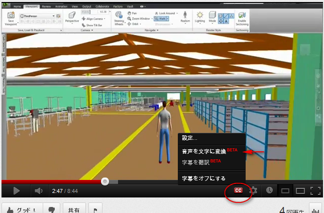Click the 共有 share button
Screen dimensions: 324x213
[73, 209]
